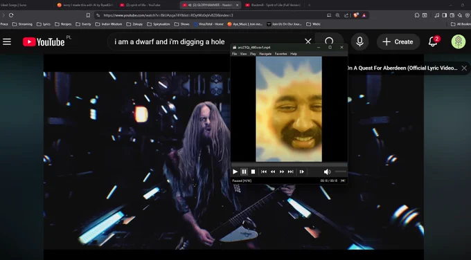Bookmark this page via address bar icon
The height and width of the screenshot is (260, 471).
tap(88, 15)
